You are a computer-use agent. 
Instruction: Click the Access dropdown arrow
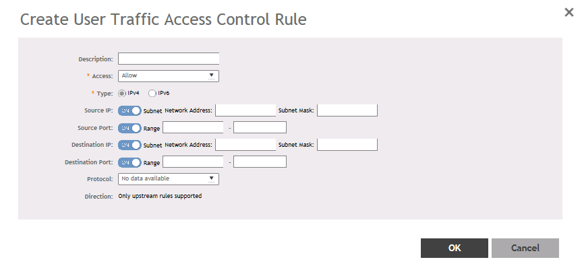(211, 75)
